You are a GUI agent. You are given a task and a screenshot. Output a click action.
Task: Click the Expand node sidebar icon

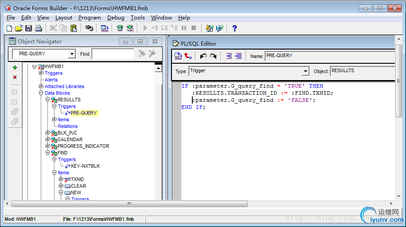tap(15, 92)
